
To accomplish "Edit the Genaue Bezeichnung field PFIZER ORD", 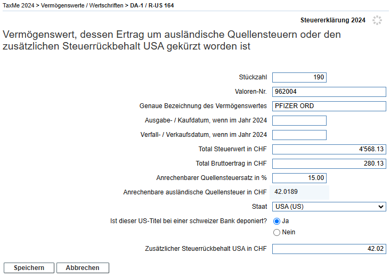I will coord(329,106).
